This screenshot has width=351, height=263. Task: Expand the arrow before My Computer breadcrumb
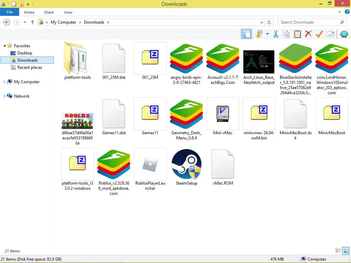(x=47, y=22)
